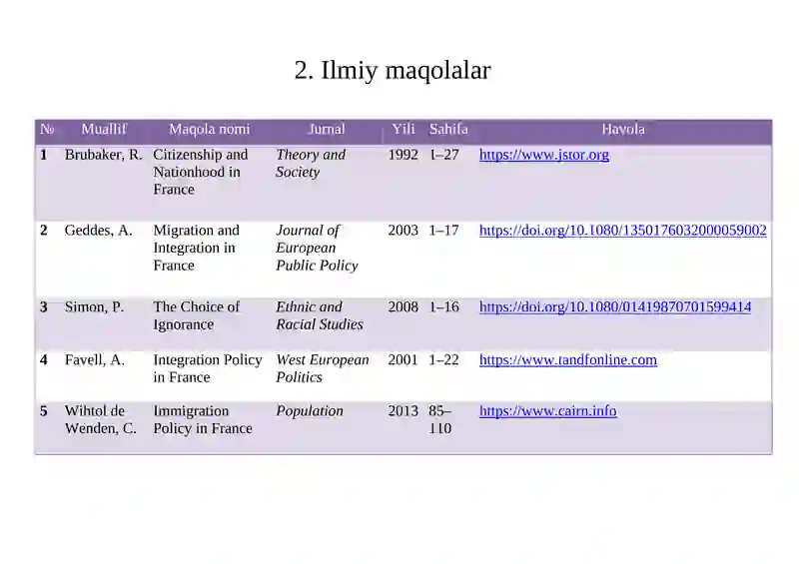Click the page range '1–22'
Screen dimensions: 799x564
coord(443,360)
